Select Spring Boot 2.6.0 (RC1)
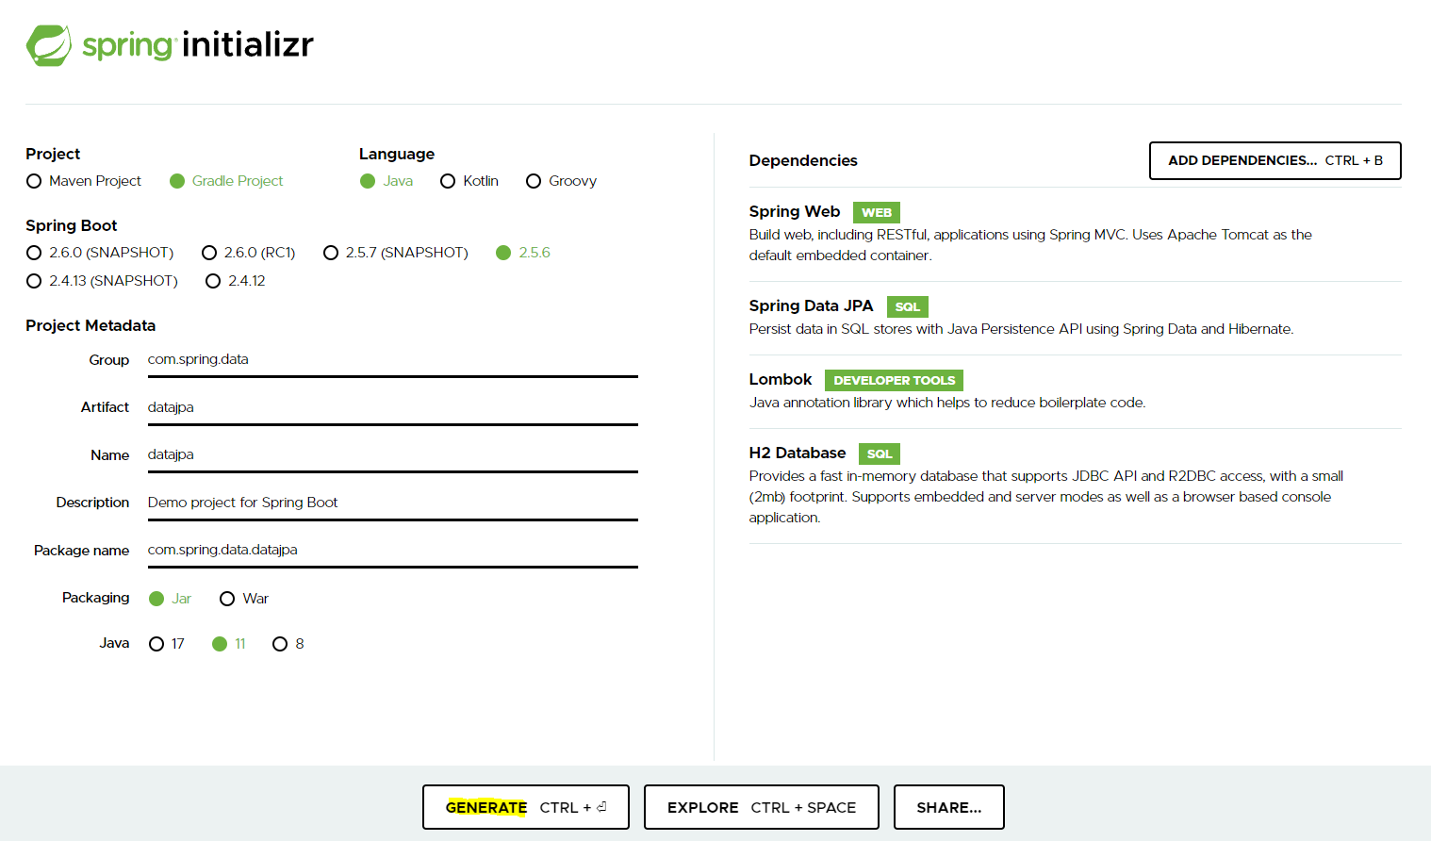 (249, 253)
